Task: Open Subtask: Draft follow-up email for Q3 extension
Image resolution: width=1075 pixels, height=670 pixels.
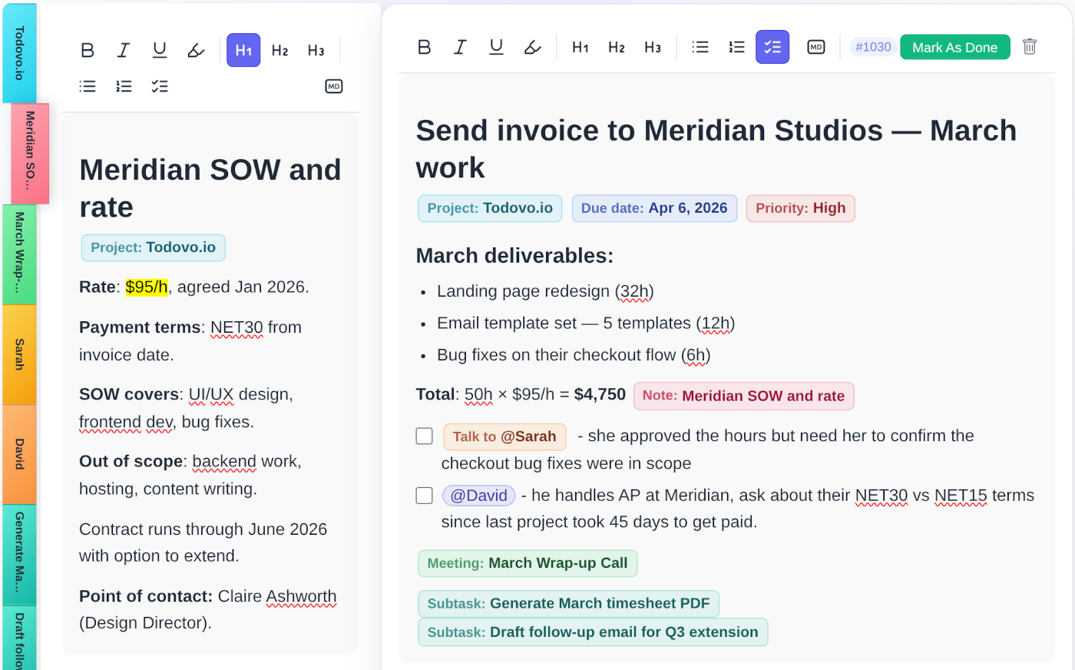Action: 593,632
